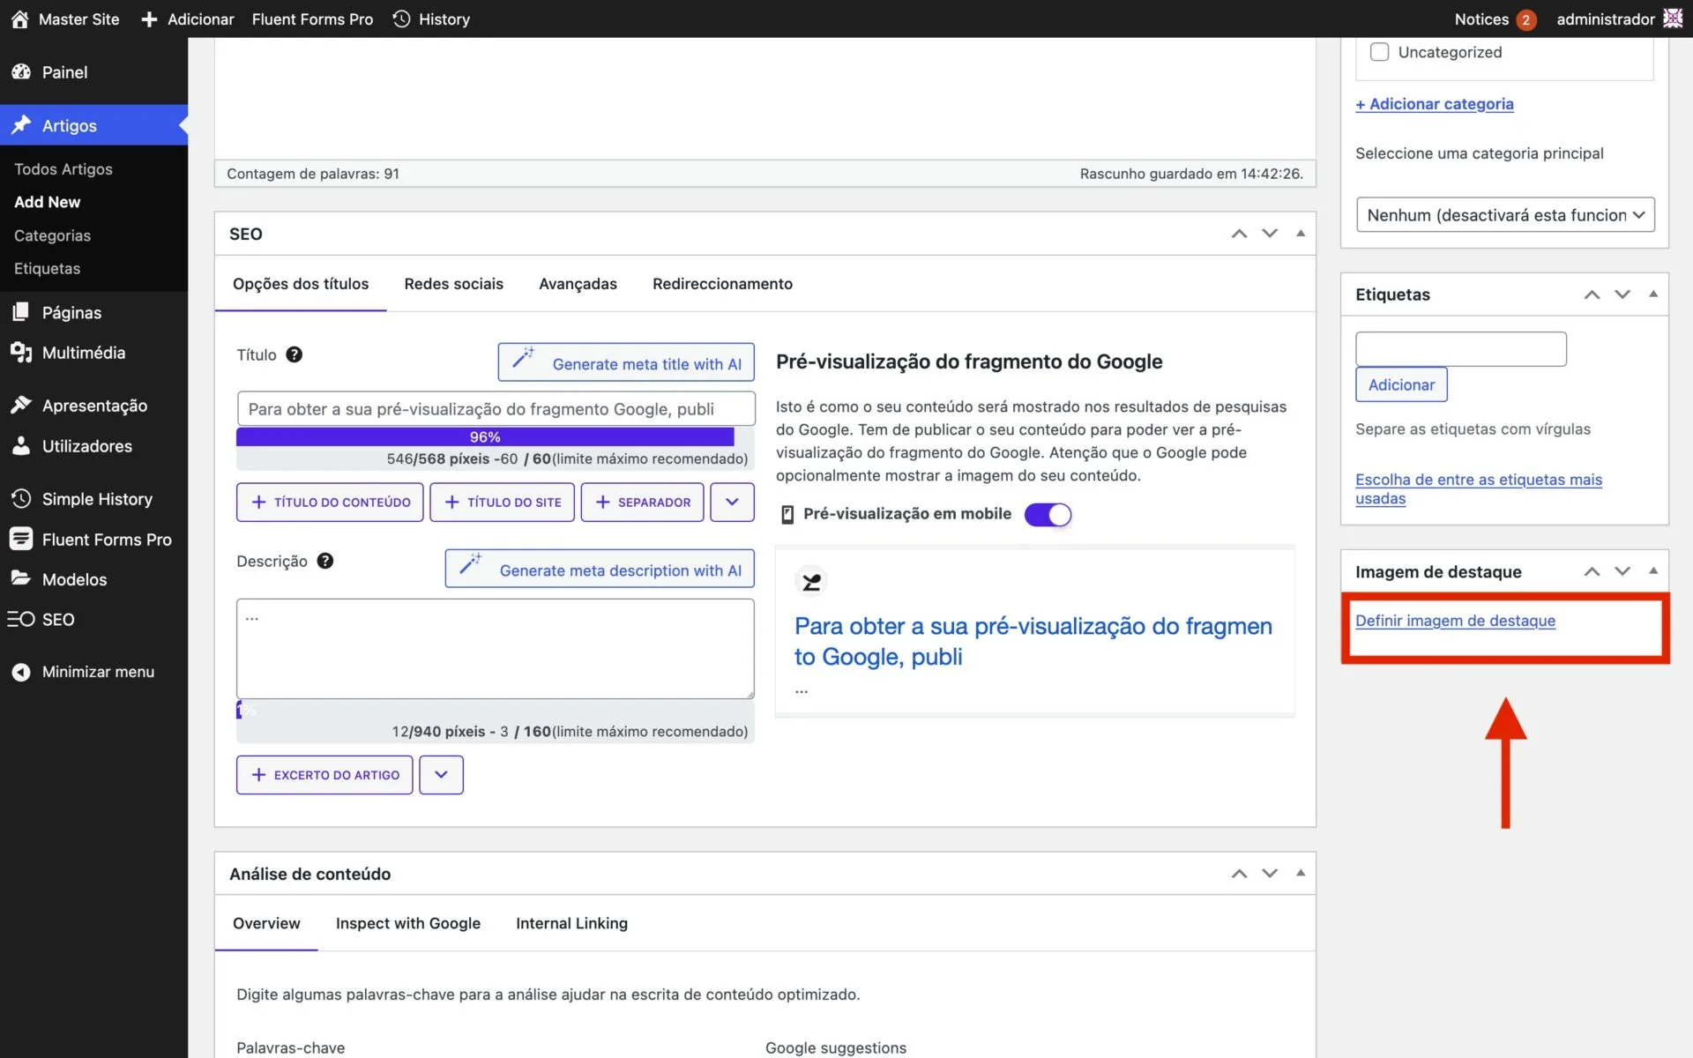Check the Uncategorized category checkbox

pos(1379,52)
